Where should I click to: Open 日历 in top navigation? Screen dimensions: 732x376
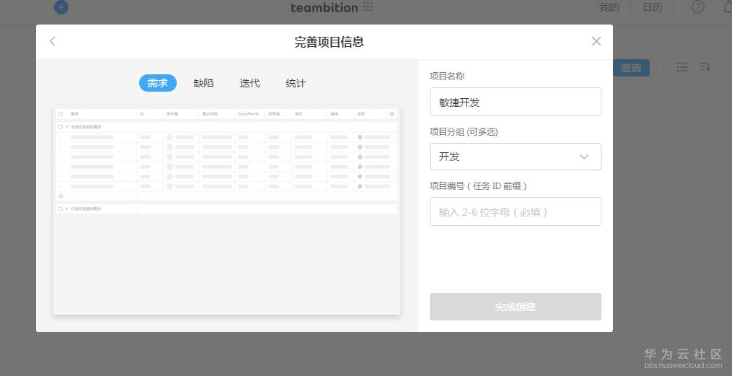coord(653,7)
